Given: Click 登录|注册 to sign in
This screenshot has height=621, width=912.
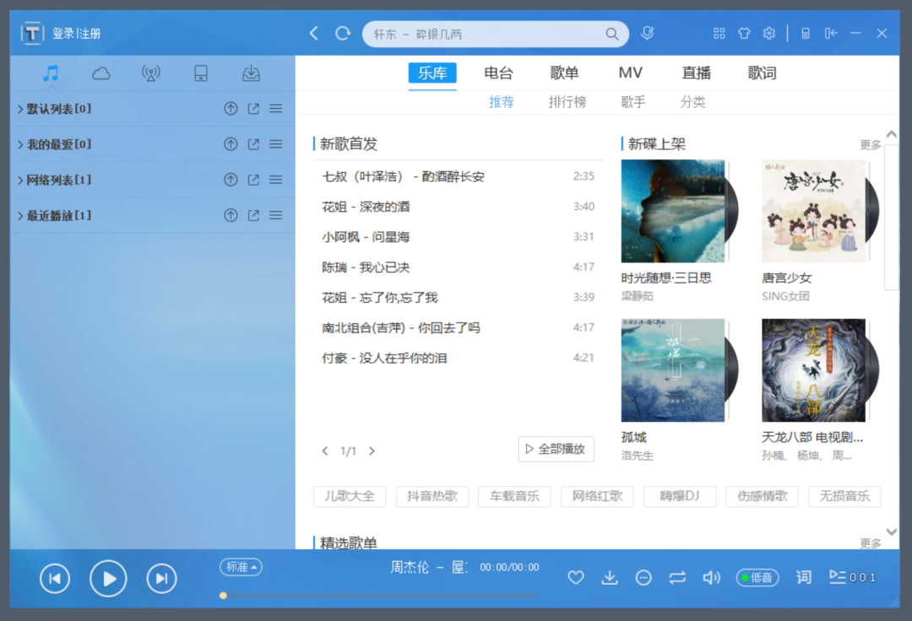Looking at the screenshot, I should coord(76,34).
